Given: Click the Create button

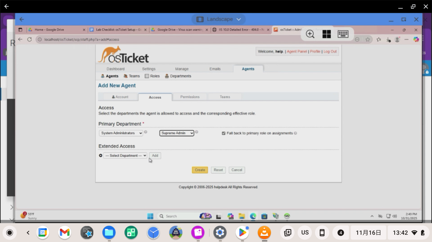Looking at the screenshot, I should [x=200, y=170].
